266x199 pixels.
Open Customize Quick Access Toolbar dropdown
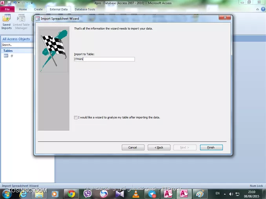coord(32,3)
